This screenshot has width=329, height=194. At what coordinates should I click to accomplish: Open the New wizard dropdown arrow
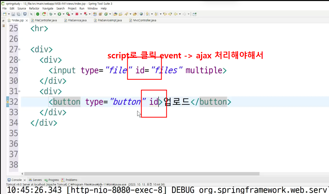pos(9,14)
